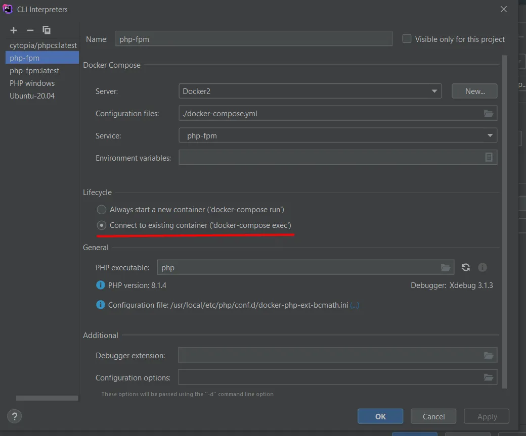
Task: Enable Visible only for this project
Action: pyautogui.click(x=407, y=39)
